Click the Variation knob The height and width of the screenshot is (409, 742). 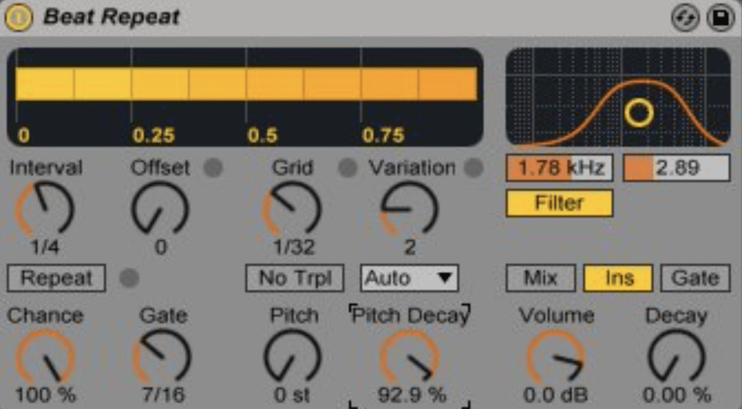(x=409, y=209)
